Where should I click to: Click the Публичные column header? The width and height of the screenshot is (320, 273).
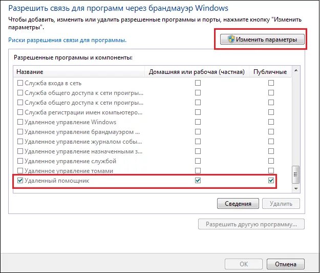270,72
